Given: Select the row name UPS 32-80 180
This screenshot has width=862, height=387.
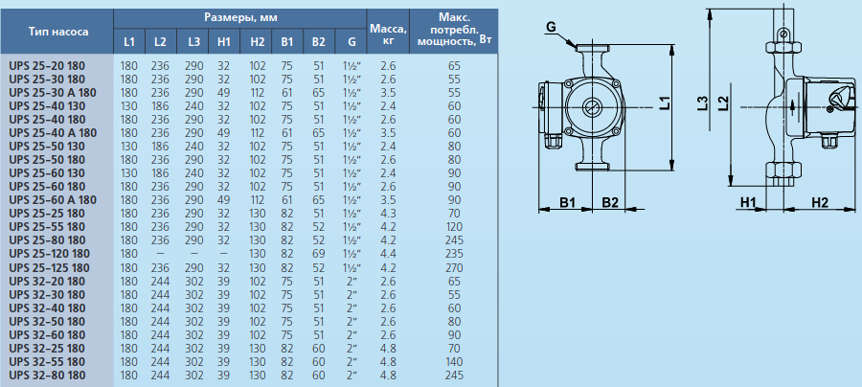Looking at the screenshot, I should click(47, 376).
